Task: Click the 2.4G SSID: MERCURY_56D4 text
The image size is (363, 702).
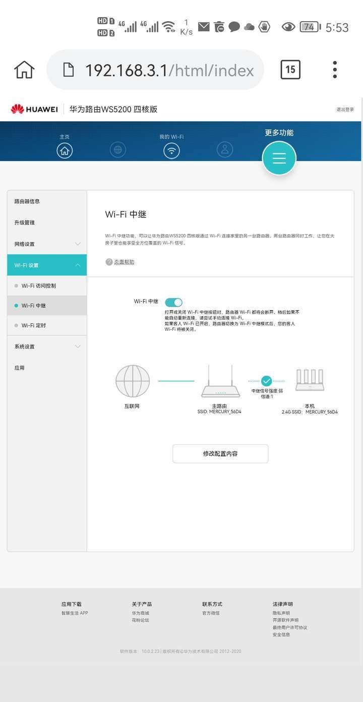Action: click(x=310, y=412)
